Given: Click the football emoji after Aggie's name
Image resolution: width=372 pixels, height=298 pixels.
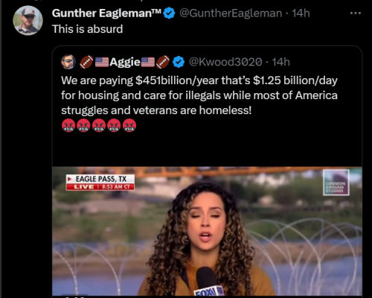Looking at the screenshot, I should pyautogui.click(x=163, y=62).
